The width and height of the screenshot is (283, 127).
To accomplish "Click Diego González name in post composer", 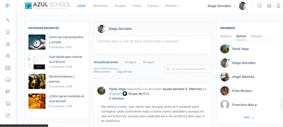I will (x=120, y=29).
